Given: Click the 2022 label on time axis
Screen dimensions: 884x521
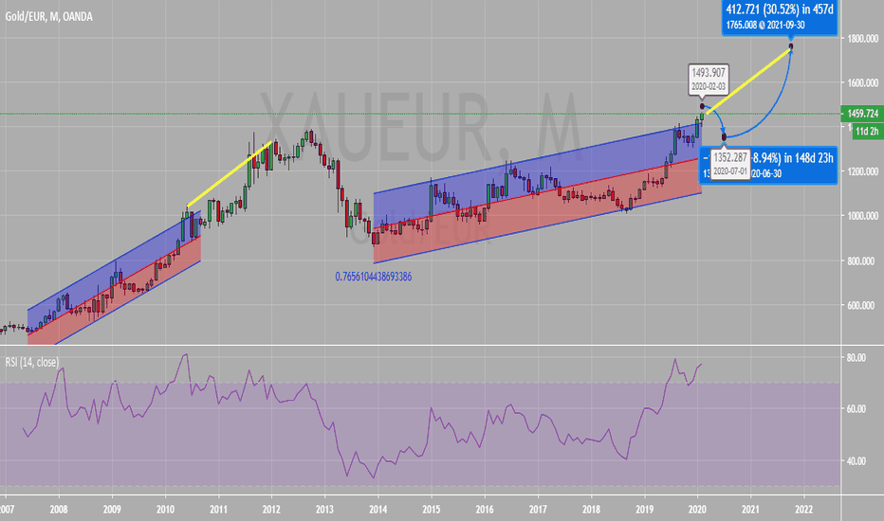Looking at the screenshot, I should [803, 510].
